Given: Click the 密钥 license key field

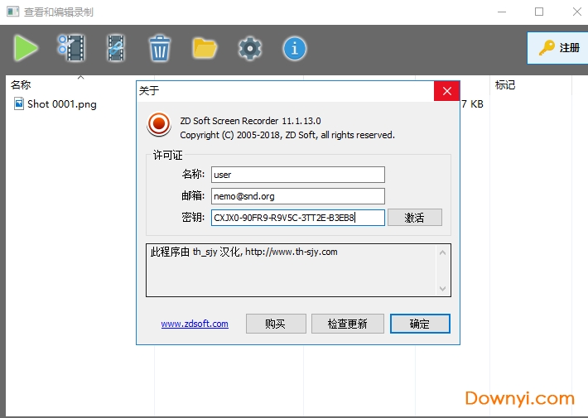Looking at the screenshot, I should tap(297, 218).
